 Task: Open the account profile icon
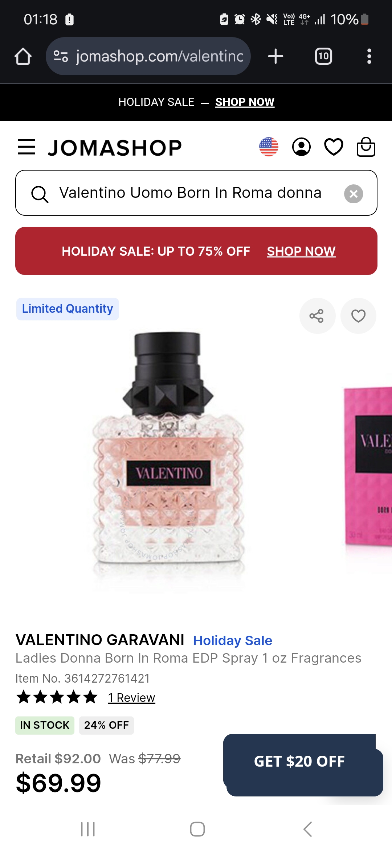click(301, 147)
